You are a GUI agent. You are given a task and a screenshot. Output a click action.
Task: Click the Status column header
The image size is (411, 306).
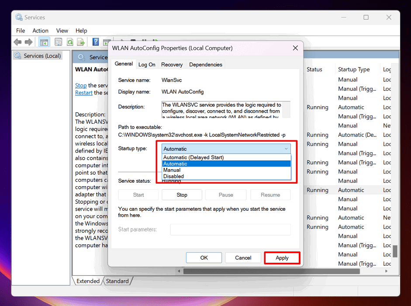coord(314,69)
